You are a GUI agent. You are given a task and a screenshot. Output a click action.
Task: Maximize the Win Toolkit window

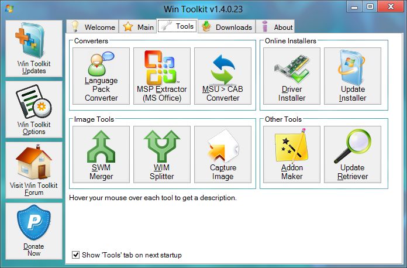[x=370, y=7]
